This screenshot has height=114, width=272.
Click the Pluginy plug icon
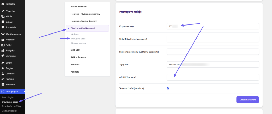[3, 68]
